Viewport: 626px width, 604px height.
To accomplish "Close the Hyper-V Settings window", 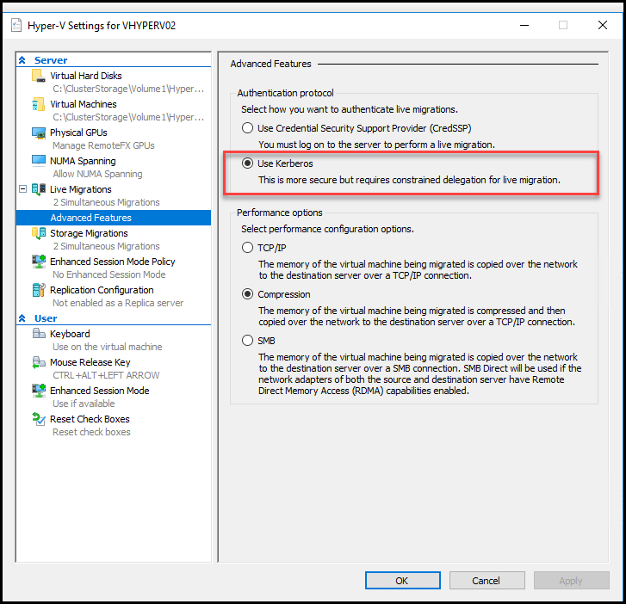I will (603, 25).
